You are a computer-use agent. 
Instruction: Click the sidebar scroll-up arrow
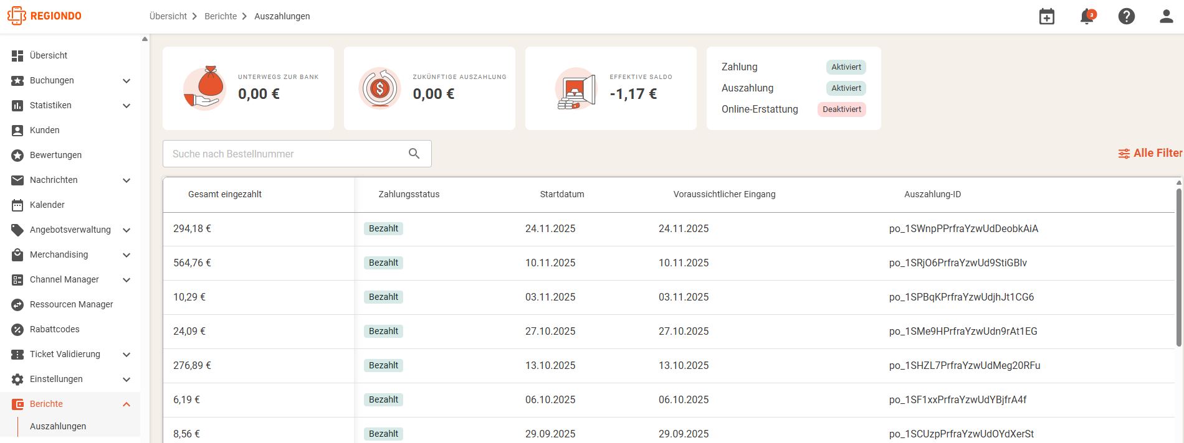(145, 39)
